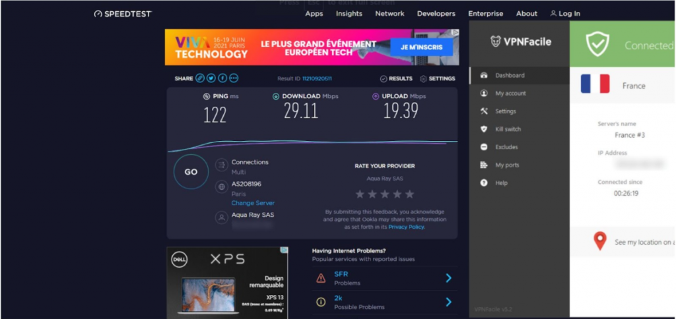Click the Settings tools icon in VPNFacile
The height and width of the screenshot is (319, 676).
(484, 111)
